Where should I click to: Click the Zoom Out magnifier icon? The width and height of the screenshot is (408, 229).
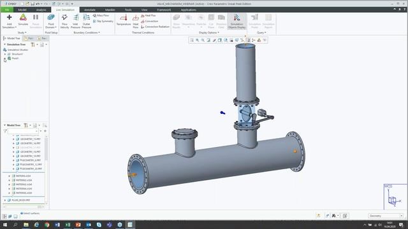(x=203, y=40)
